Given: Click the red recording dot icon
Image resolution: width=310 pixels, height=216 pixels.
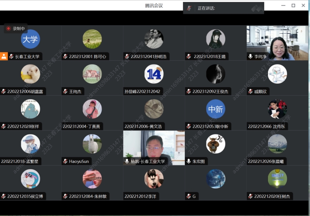Looking at the screenshot, I should [x=8, y=29].
